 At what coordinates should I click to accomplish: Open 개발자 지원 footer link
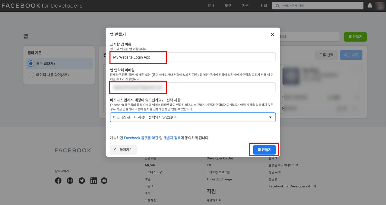214,200
